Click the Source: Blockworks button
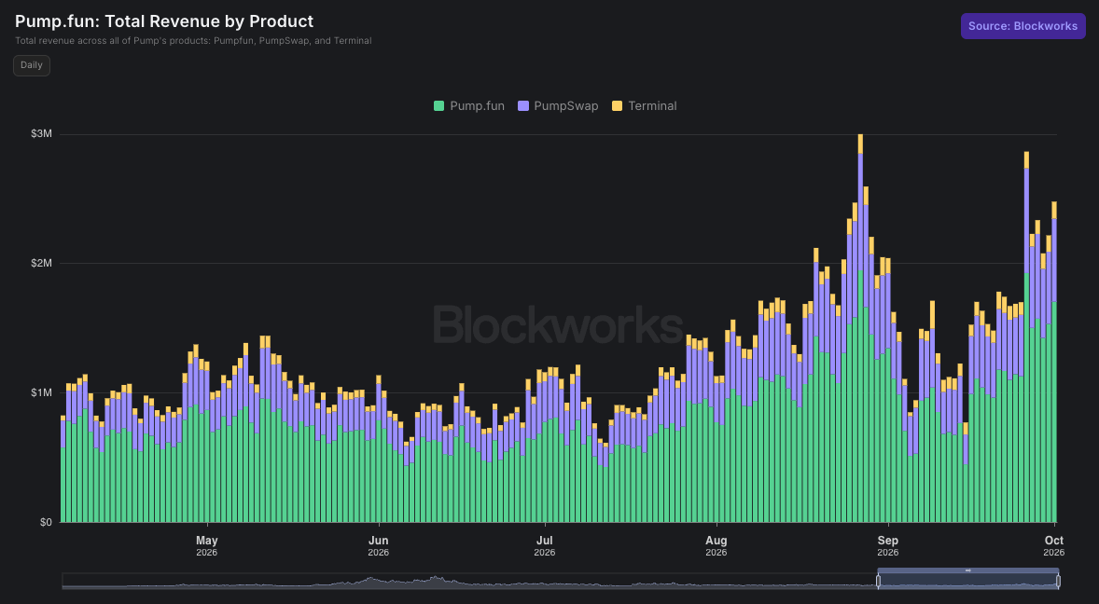1099x604 pixels. [x=1022, y=26]
